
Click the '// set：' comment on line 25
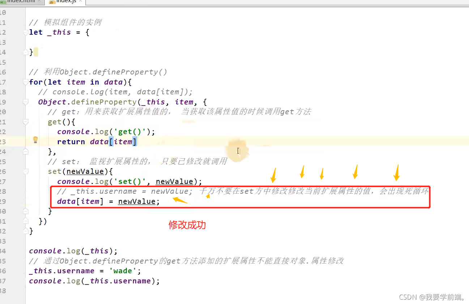tap(137, 162)
